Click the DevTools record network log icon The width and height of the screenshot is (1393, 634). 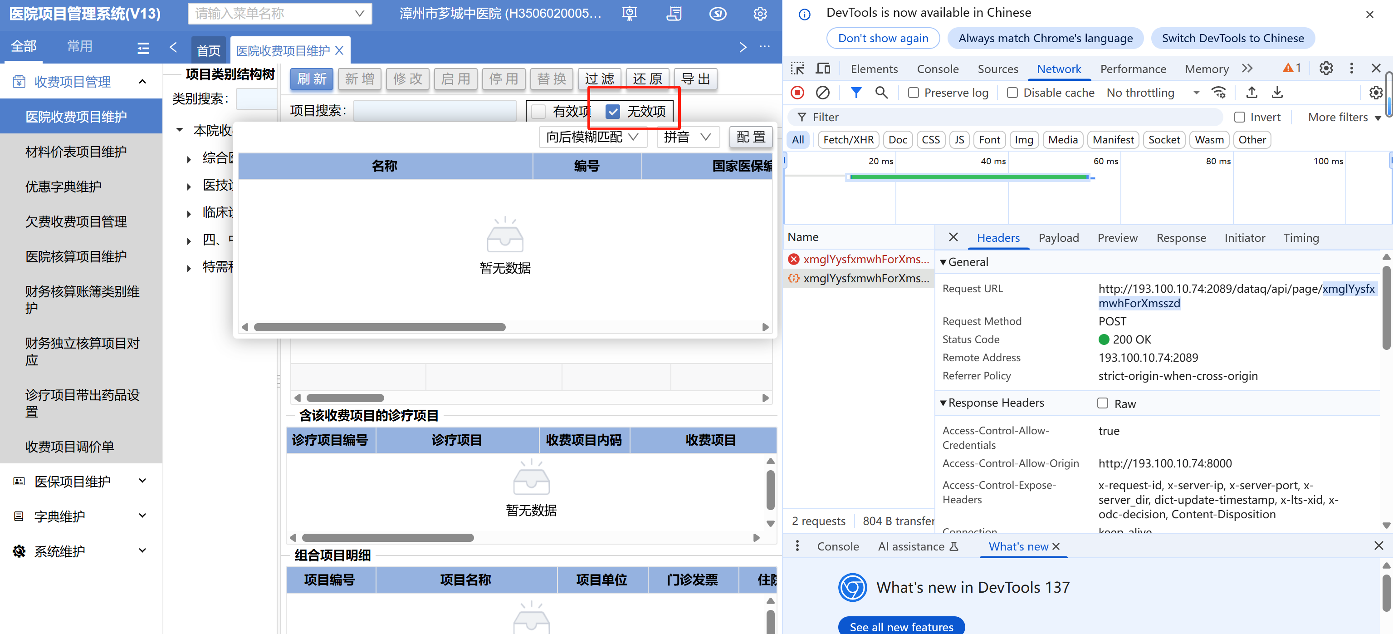point(797,93)
